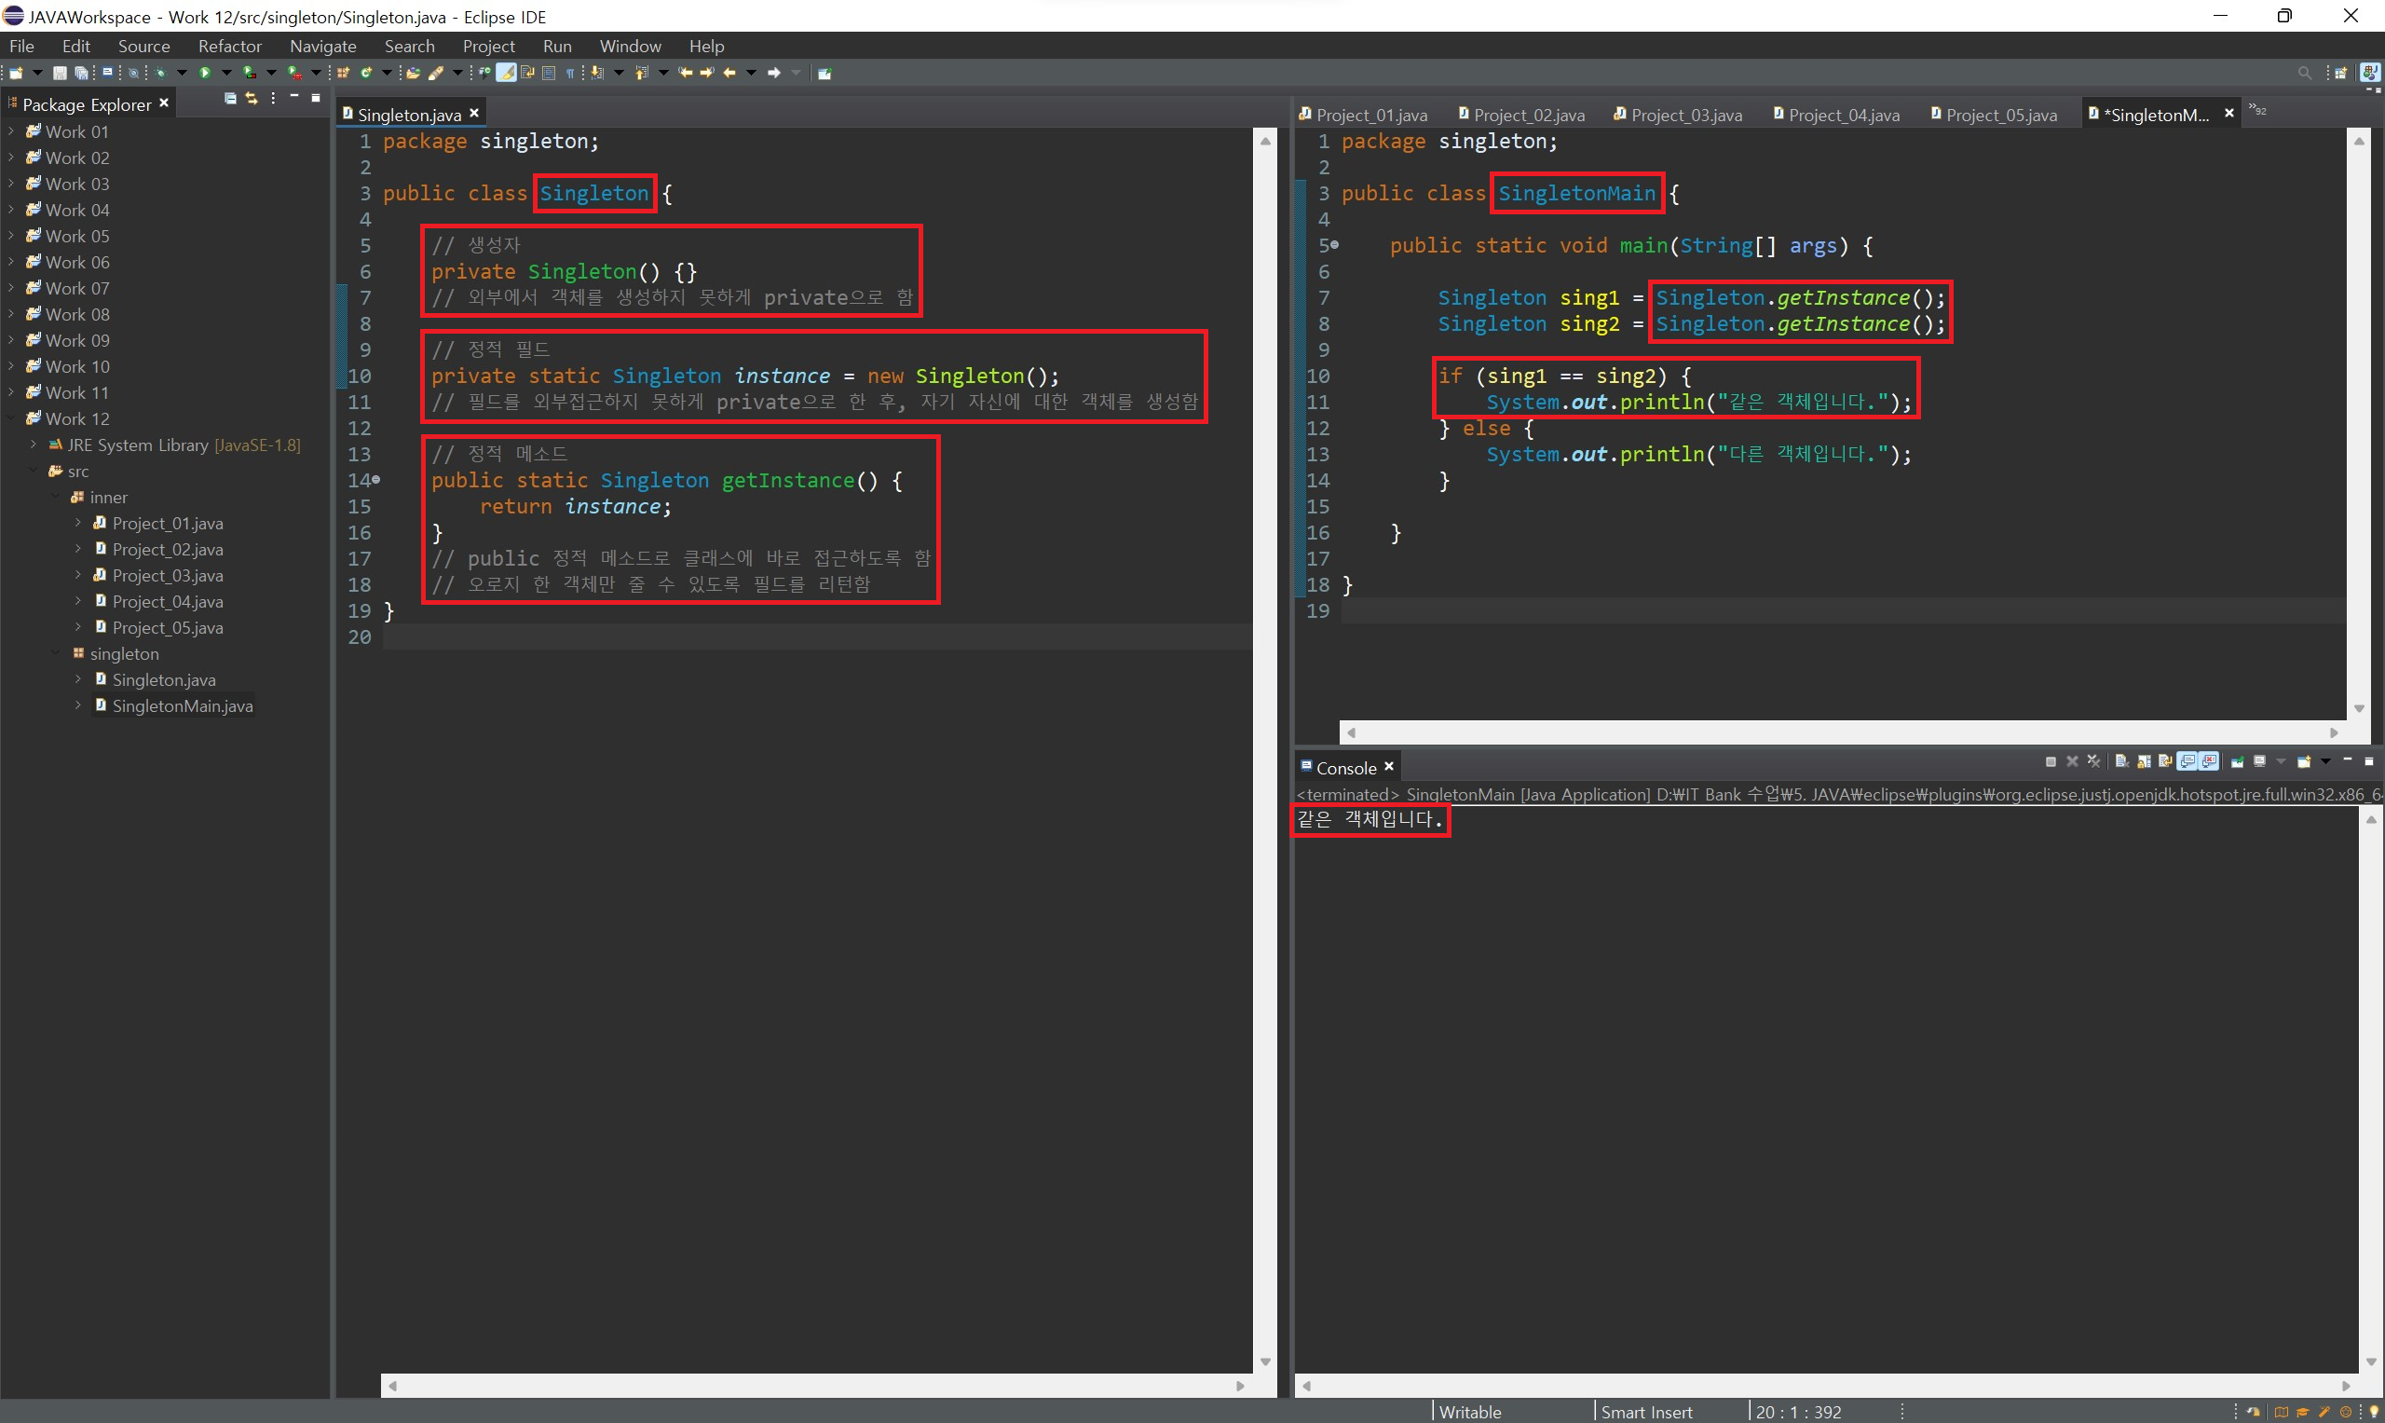The image size is (2385, 1423).
Task: Select Singleton.java in Package Explorer
Action: 163,680
